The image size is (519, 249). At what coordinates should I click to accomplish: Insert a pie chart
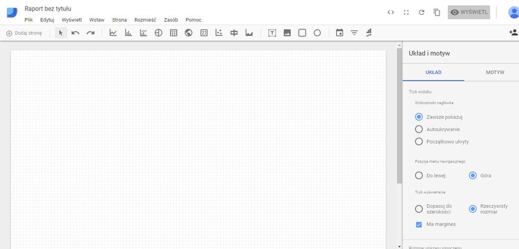[x=159, y=33]
